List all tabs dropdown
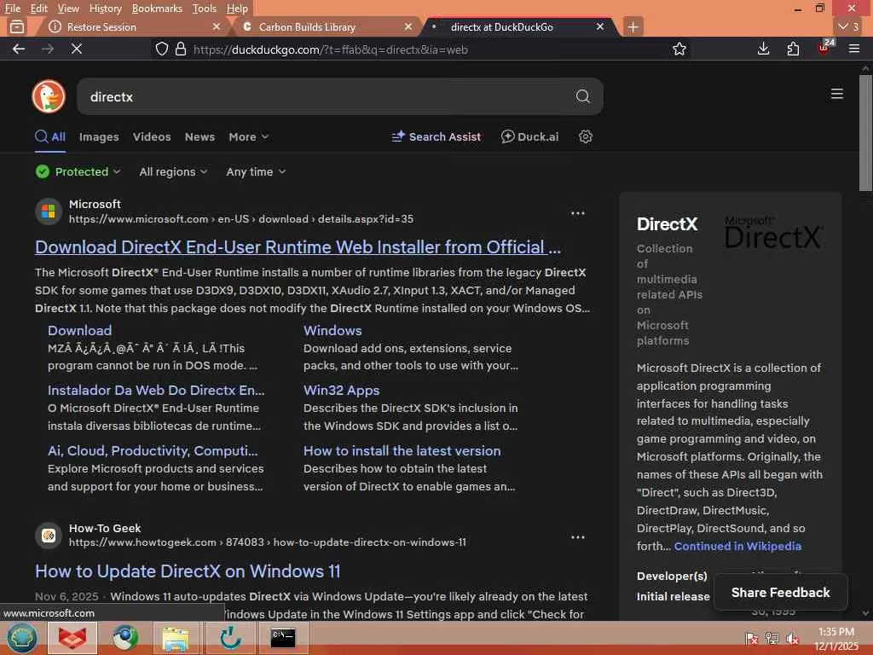 click(848, 26)
